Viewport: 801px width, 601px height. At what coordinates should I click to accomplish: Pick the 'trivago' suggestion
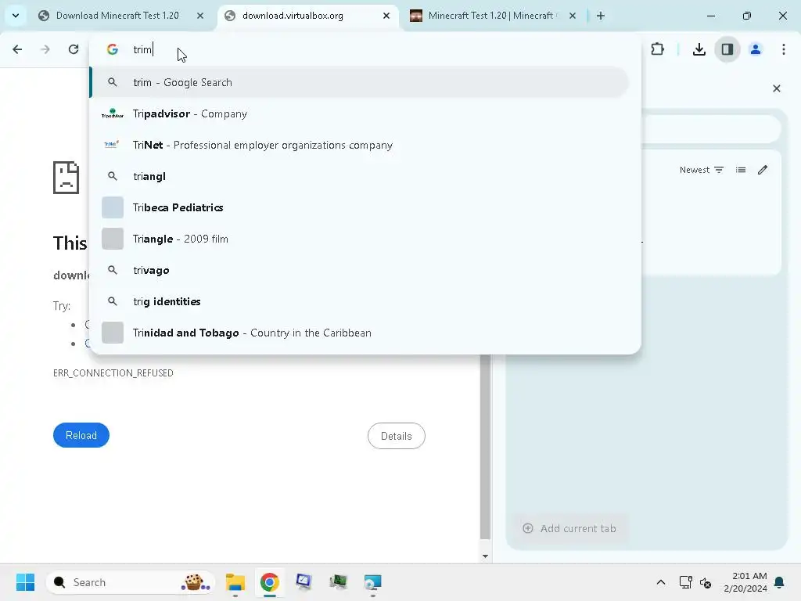[x=359, y=270]
